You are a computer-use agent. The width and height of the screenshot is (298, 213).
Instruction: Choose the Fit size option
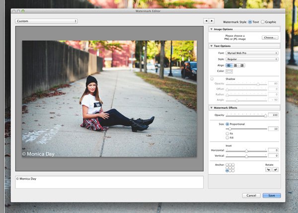point(227,133)
